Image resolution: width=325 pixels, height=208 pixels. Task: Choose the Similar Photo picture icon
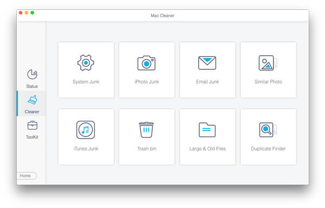click(x=268, y=63)
